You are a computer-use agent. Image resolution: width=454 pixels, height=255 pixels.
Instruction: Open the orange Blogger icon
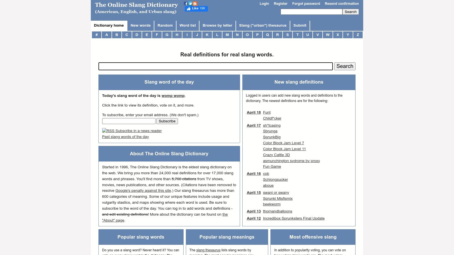coord(195,4)
